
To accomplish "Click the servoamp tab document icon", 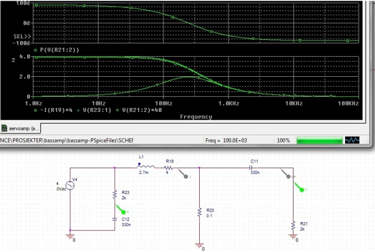I will click(x=4, y=128).
